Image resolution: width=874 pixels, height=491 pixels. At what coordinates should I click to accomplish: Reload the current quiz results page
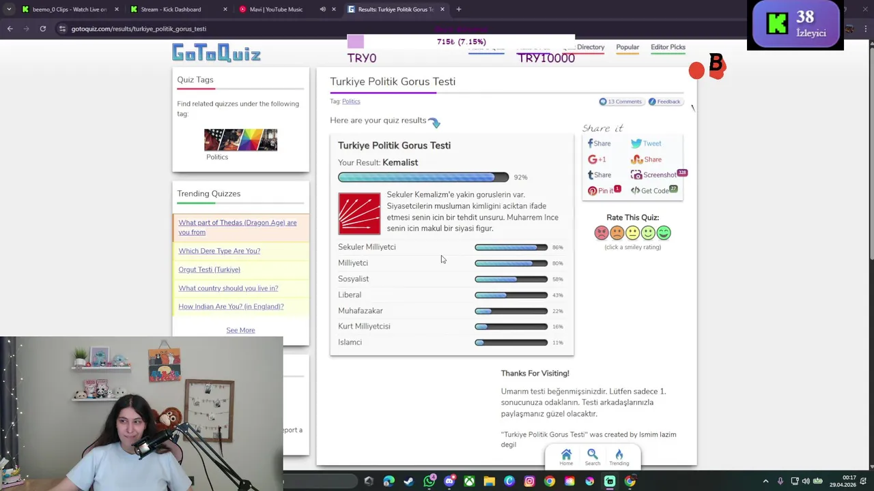[x=42, y=29]
